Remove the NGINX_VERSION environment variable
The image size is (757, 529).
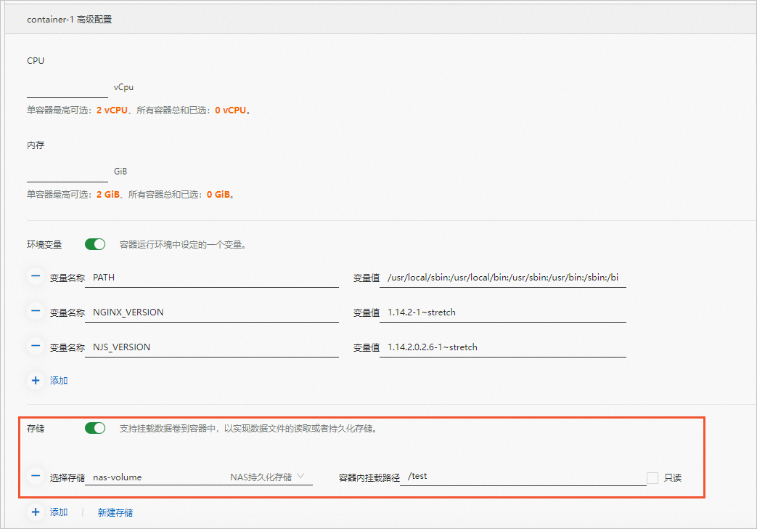[36, 311]
